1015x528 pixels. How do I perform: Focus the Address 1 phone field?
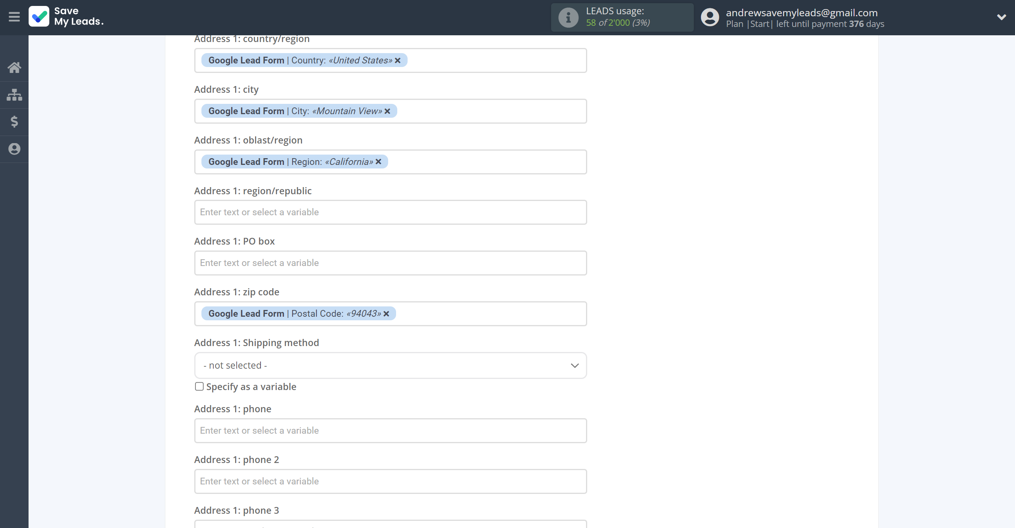[x=390, y=431]
